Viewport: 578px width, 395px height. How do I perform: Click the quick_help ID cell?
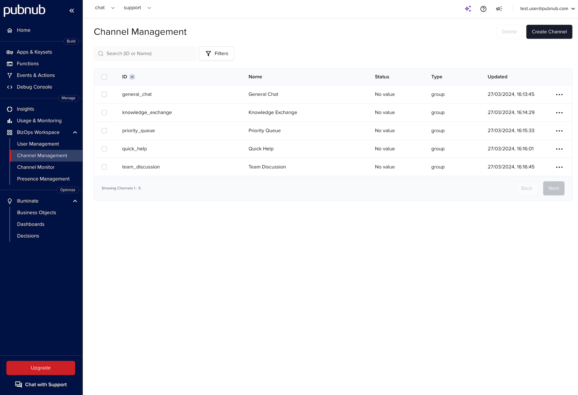click(x=134, y=149)
